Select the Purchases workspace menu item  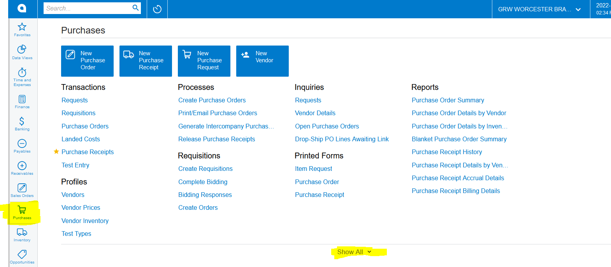(22, 213)
